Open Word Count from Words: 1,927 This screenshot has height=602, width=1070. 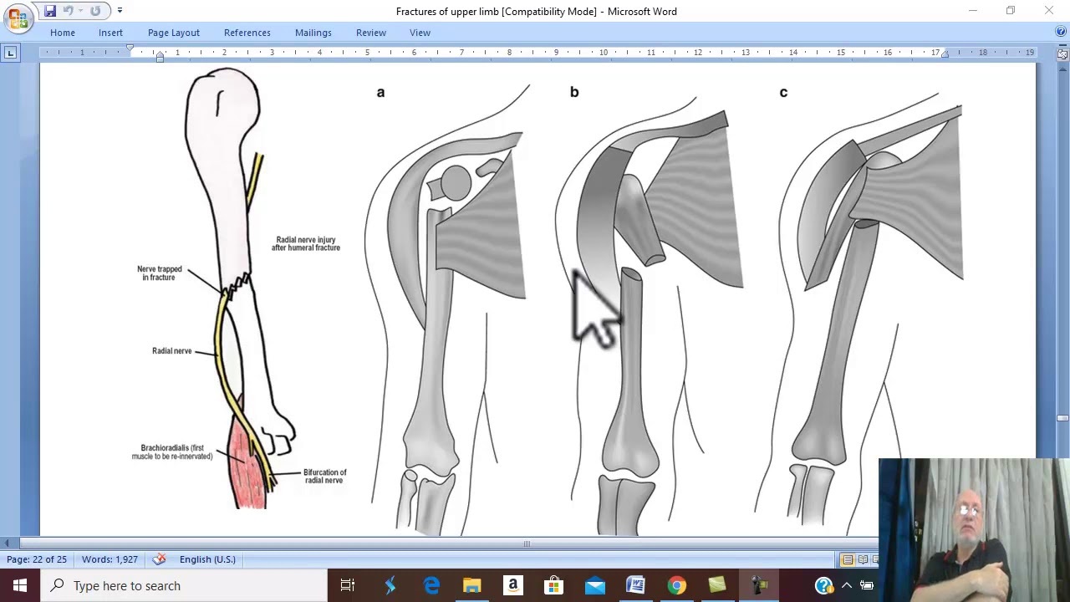[110, 559]
